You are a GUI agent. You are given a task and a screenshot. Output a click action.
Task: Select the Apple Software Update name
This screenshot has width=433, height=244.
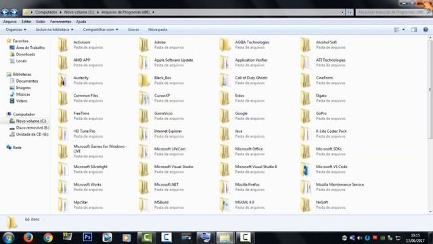(x=173, y=60)
